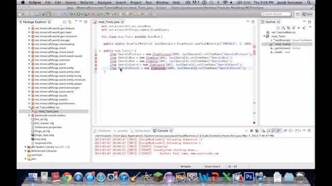The image size is (332, 186).
Task: Toggle Scroll Lock in Console toolbar
Action: pos(268,131)
